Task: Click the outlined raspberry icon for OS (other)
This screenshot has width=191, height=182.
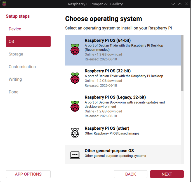Action: [x=75, y=133]
